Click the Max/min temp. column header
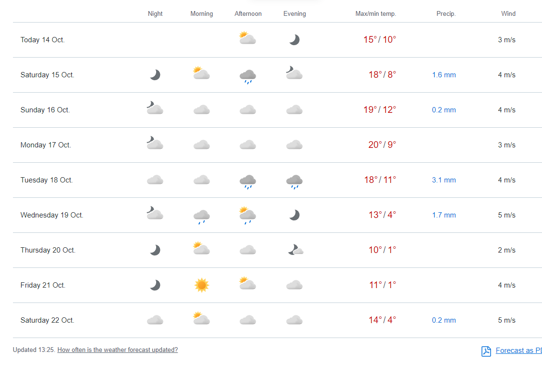 [376, 14]
